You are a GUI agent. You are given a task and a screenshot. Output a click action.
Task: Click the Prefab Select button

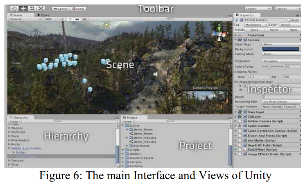click(254, 30)
